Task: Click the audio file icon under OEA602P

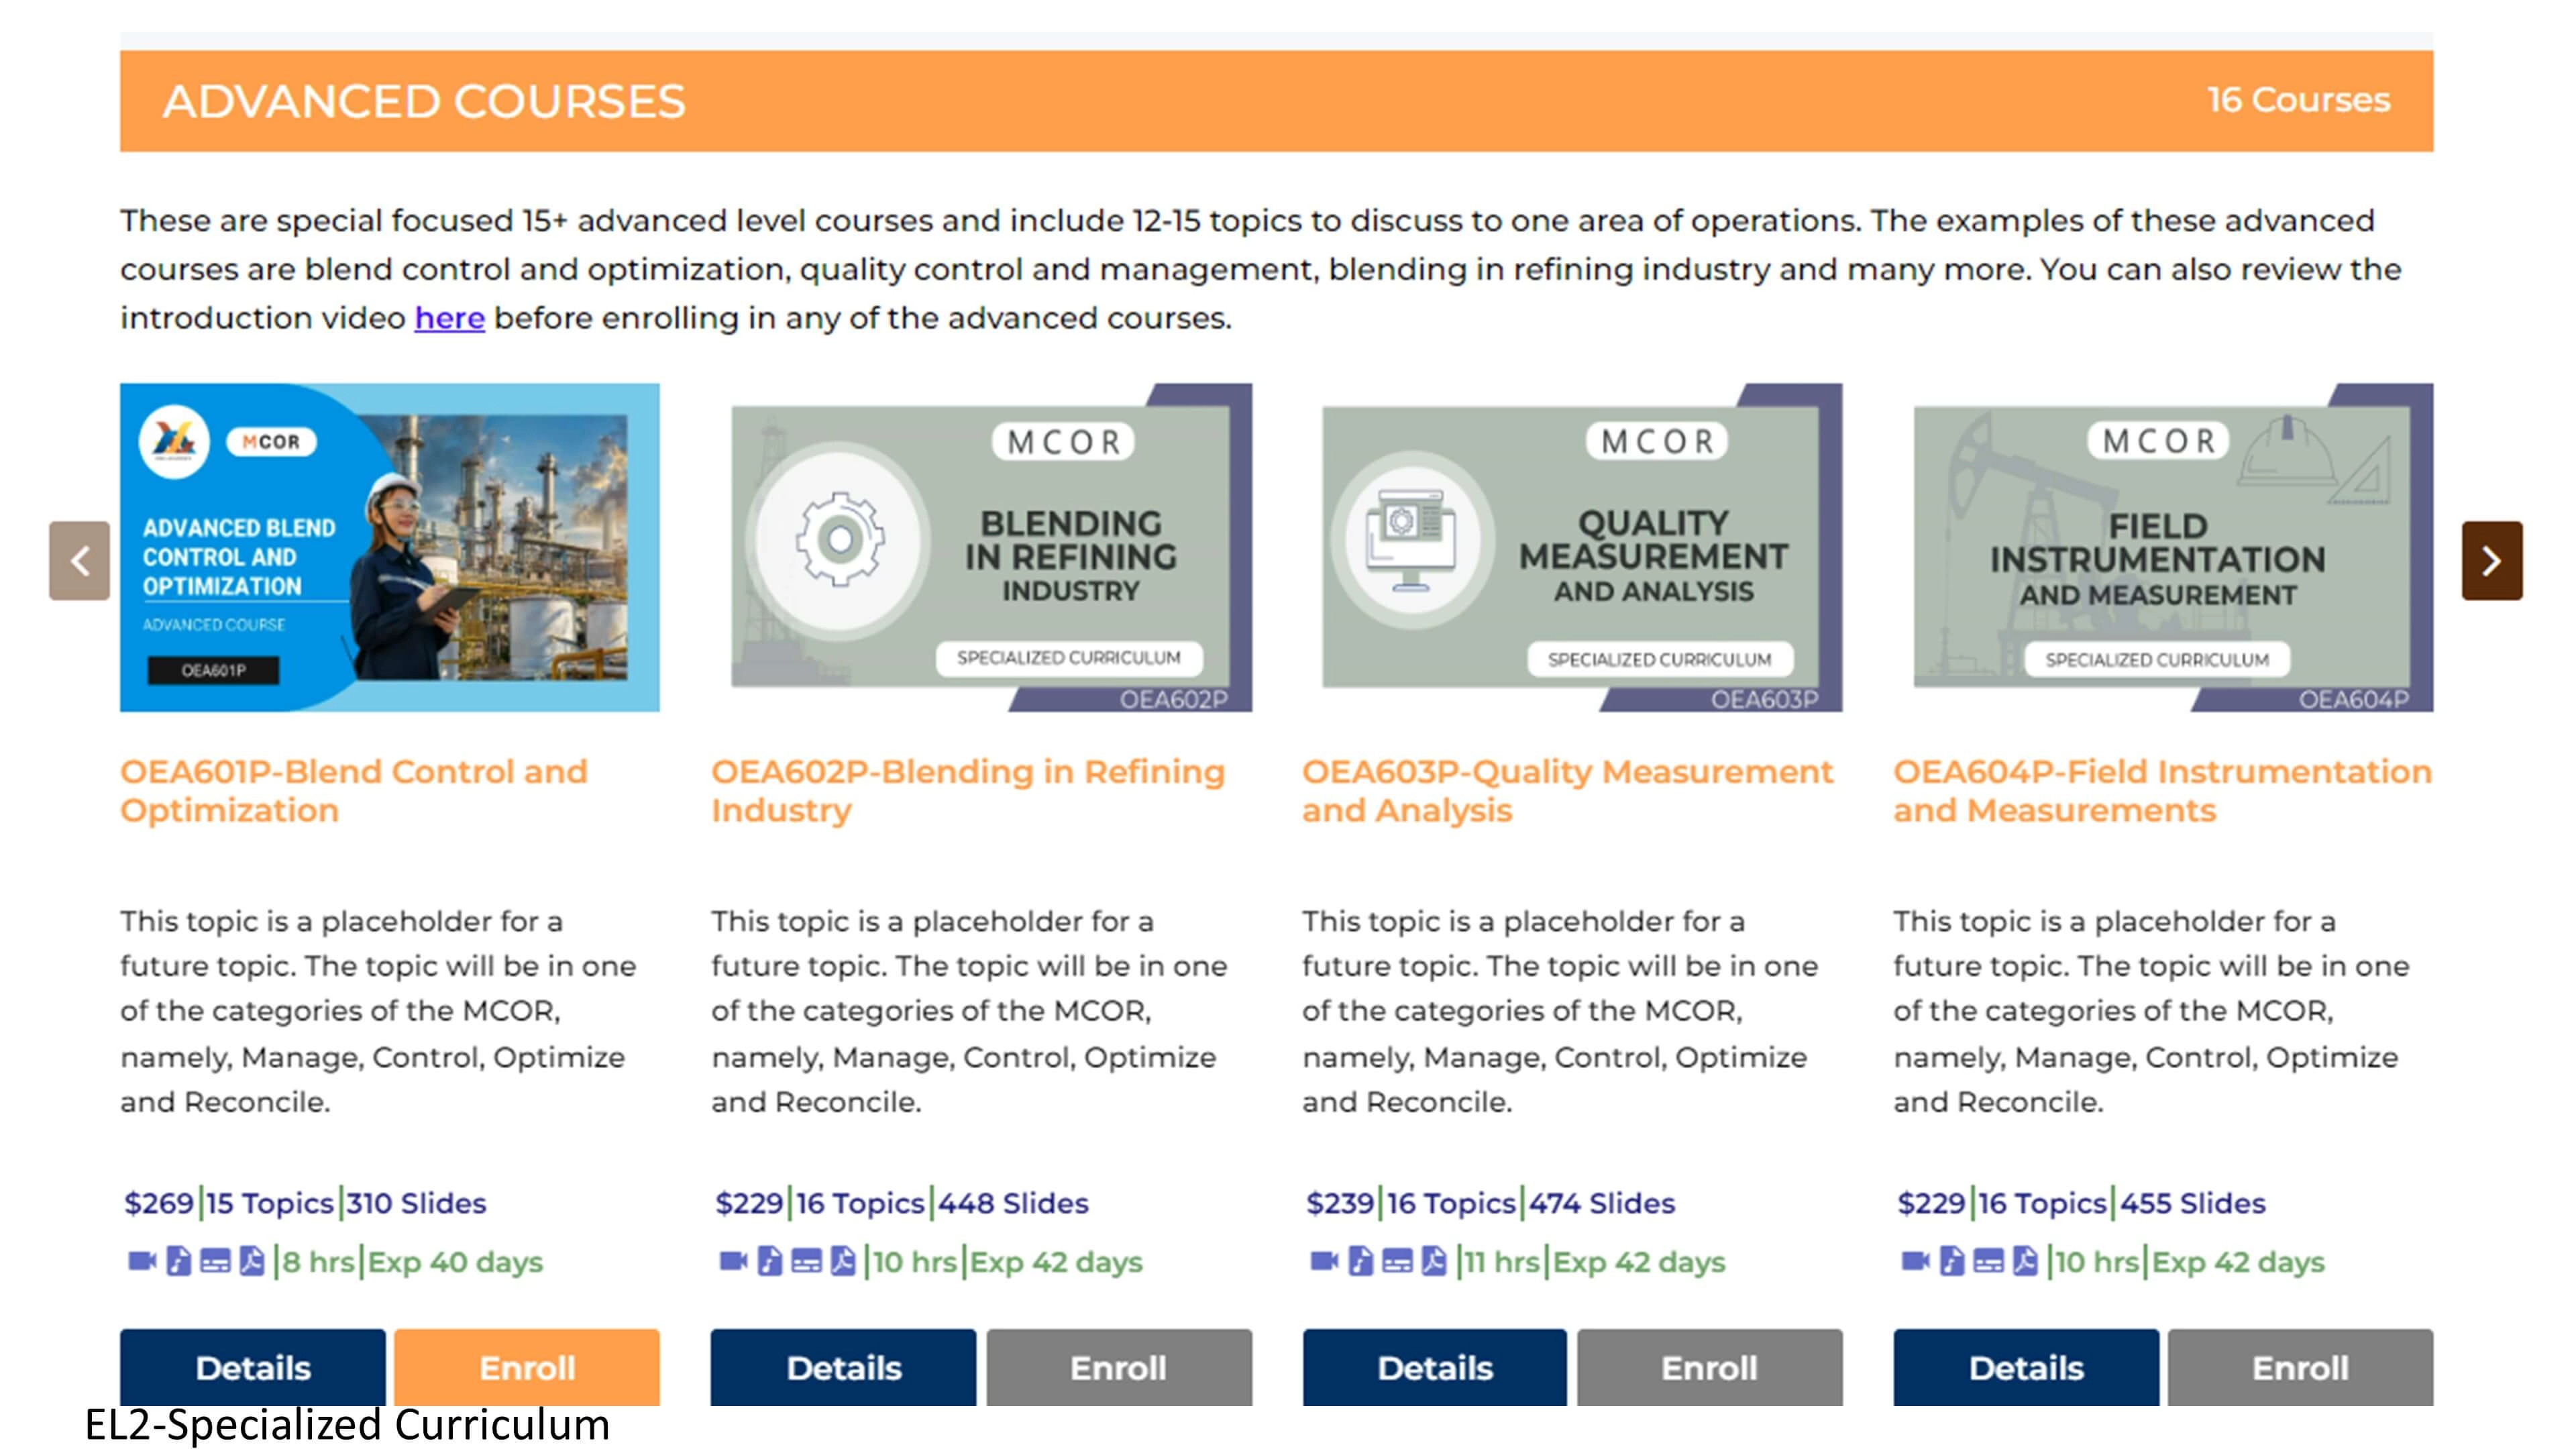Action: click(769, 1261)
